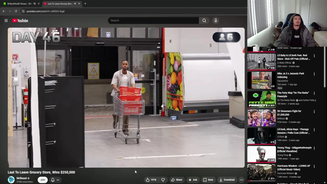The width and height of the screenshot is (327, 184).
Task: Open a new browser tab with plus
Action: pos(85,4)
